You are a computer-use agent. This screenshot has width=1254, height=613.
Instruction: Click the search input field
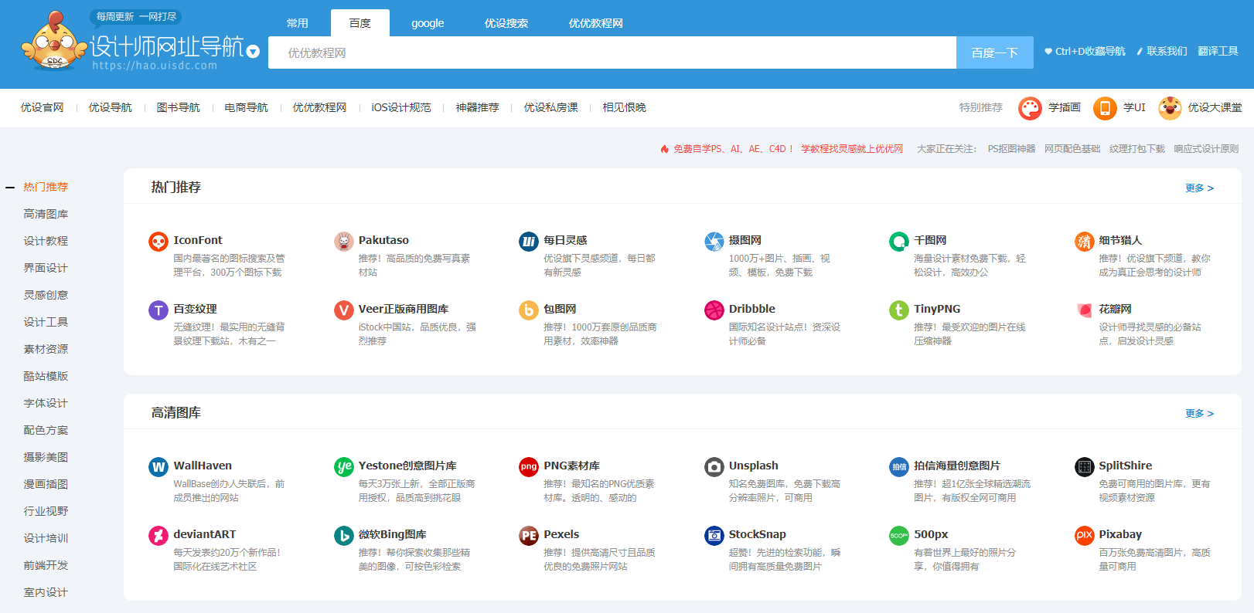[612, 52]
